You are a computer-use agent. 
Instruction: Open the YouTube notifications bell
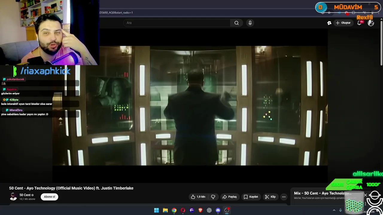pyautogui.click(x=360, y=23)
